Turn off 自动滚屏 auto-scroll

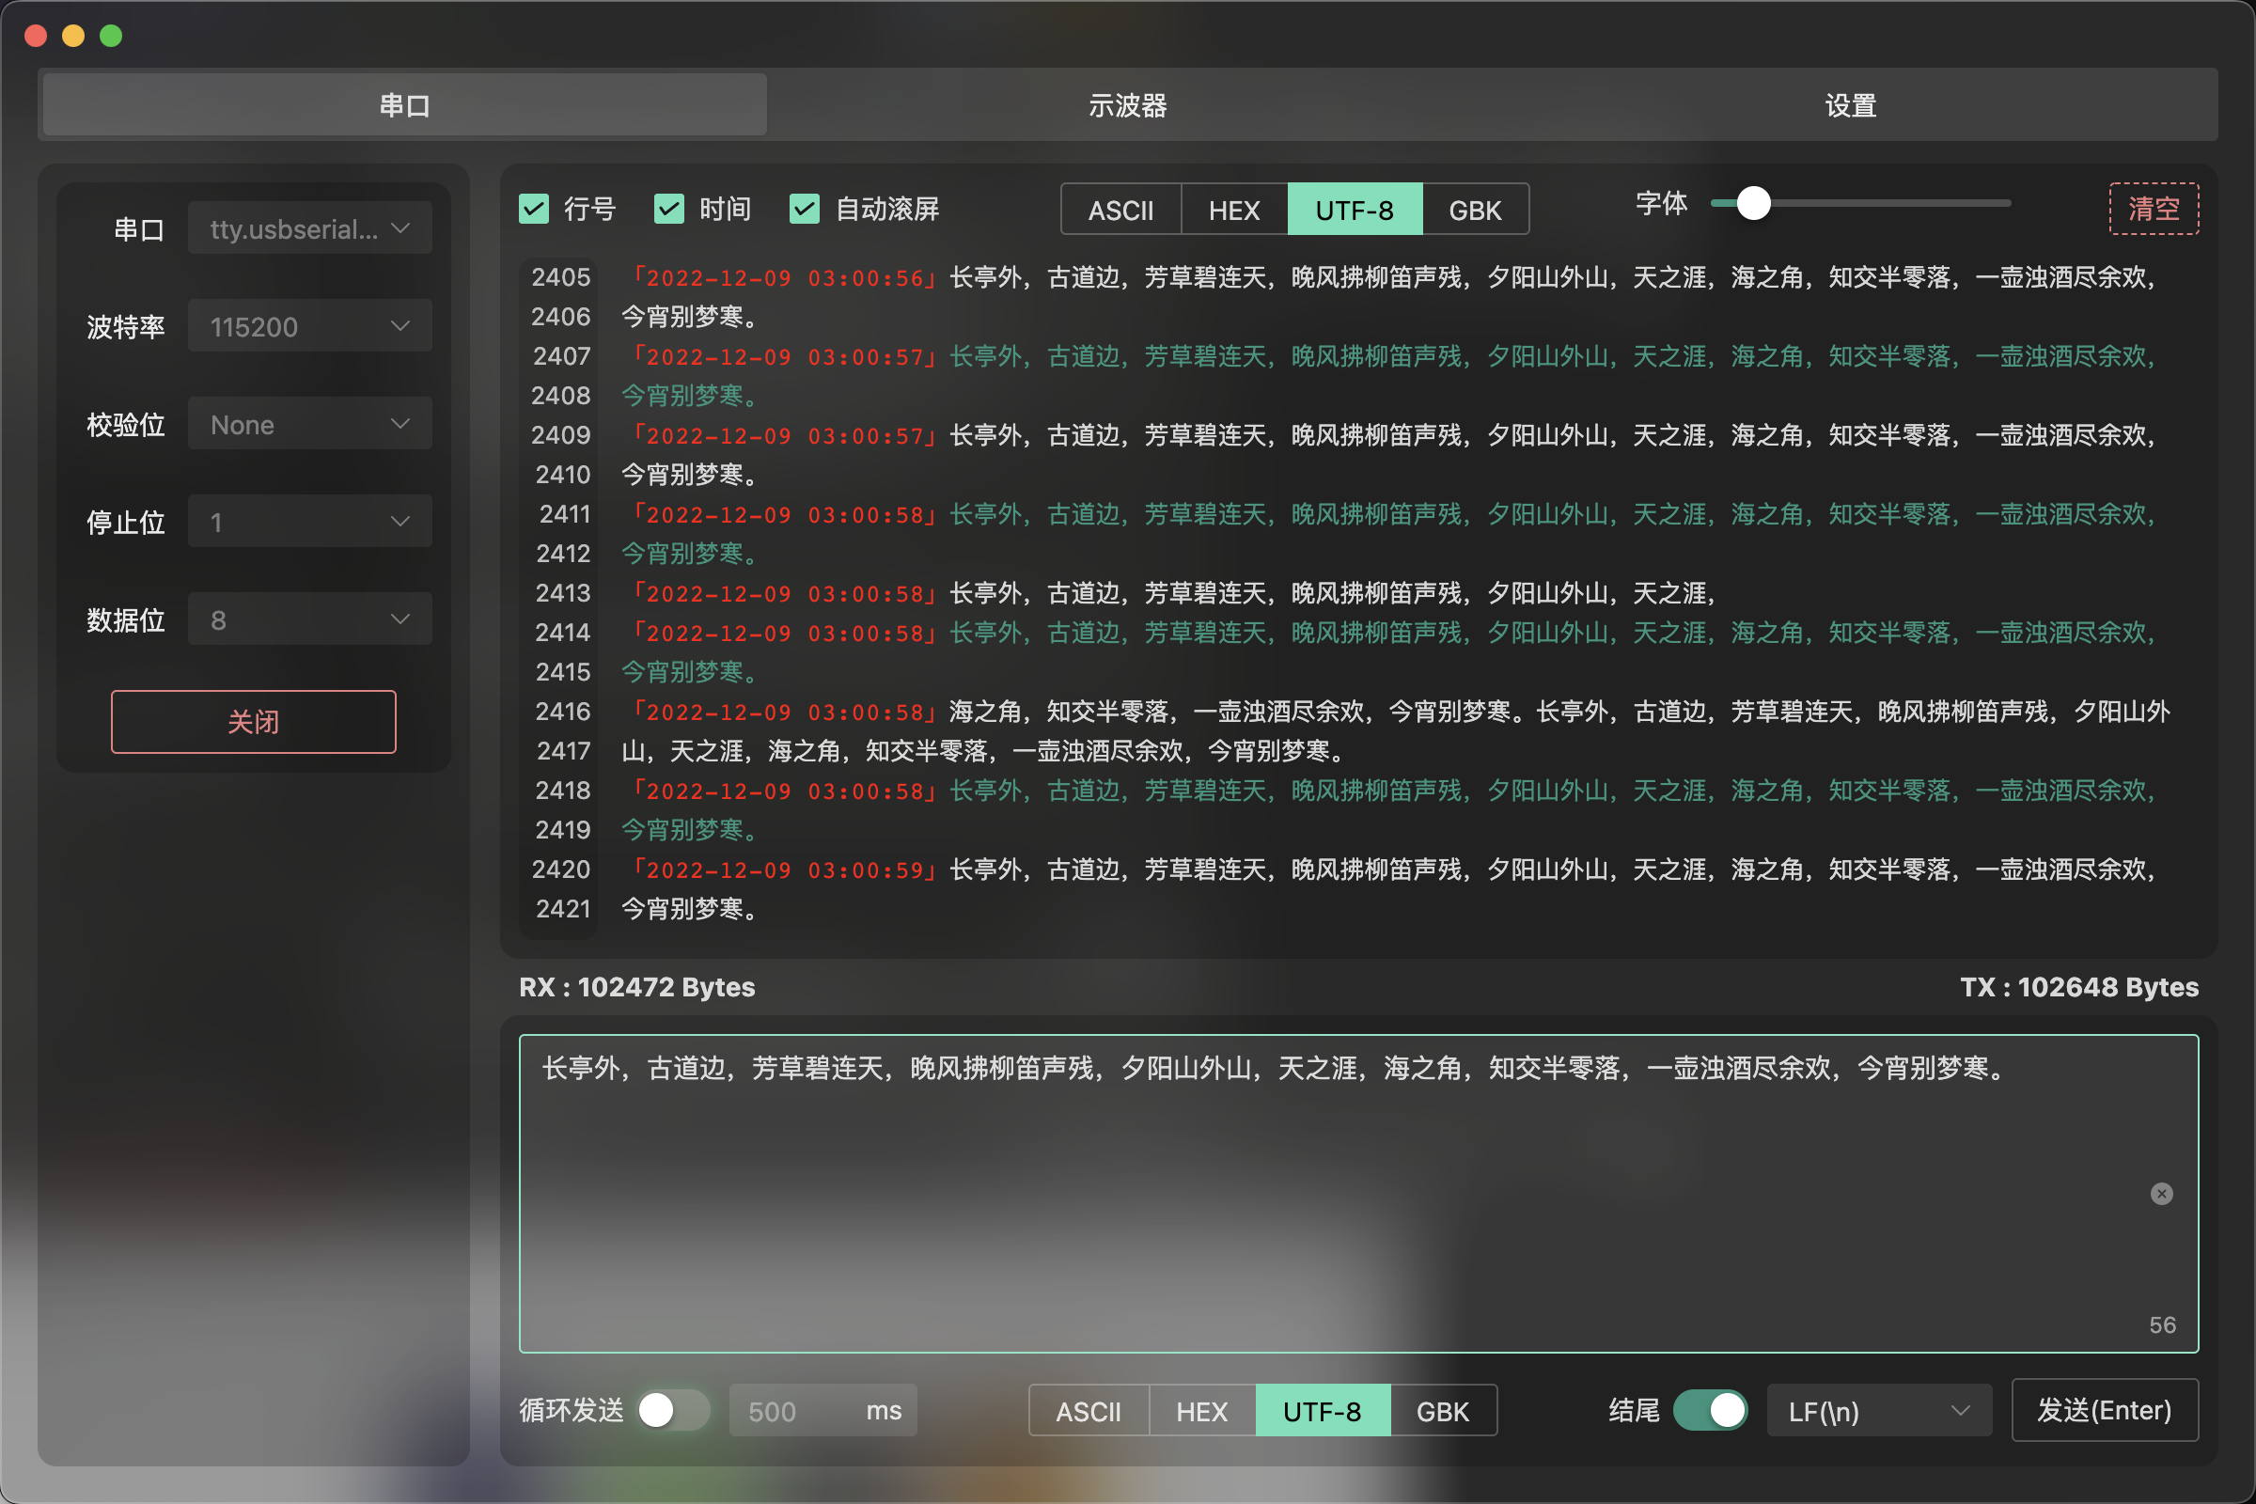(805, 209)
